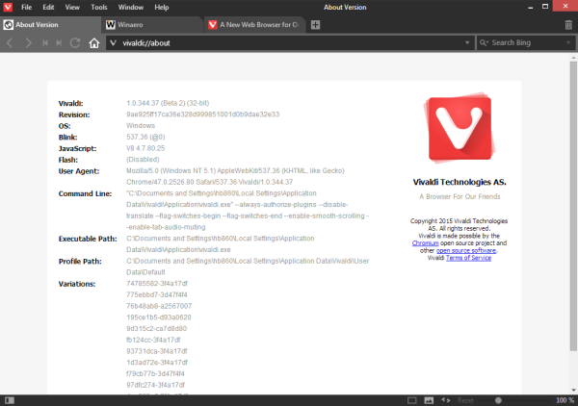
Task: Open the File menu
Action: click(27, 7)
